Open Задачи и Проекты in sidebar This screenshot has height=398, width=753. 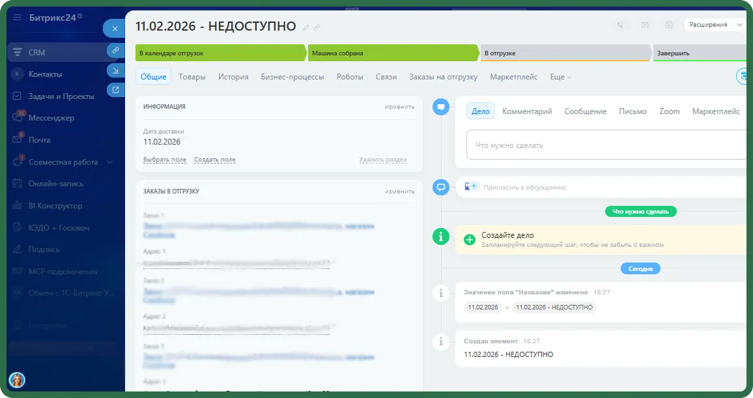[63, 96]
